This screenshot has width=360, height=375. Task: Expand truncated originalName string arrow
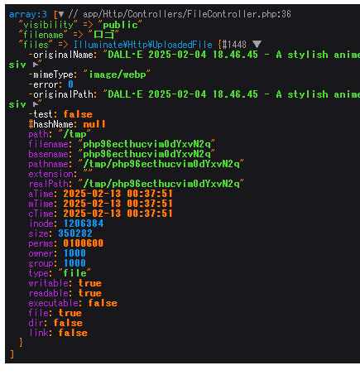point(35,65)
